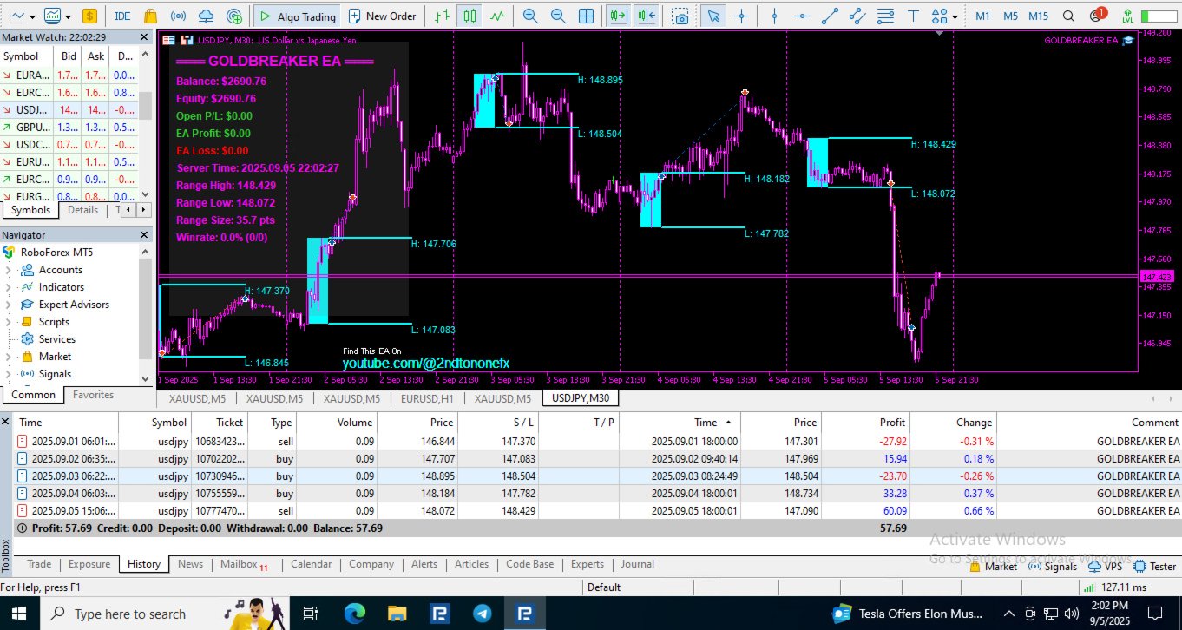The height and width of the screenshot is (630, 1182).
Task: Switch Market Watch to Details tab
Action: pyautogui.click(x=83, y=210)
